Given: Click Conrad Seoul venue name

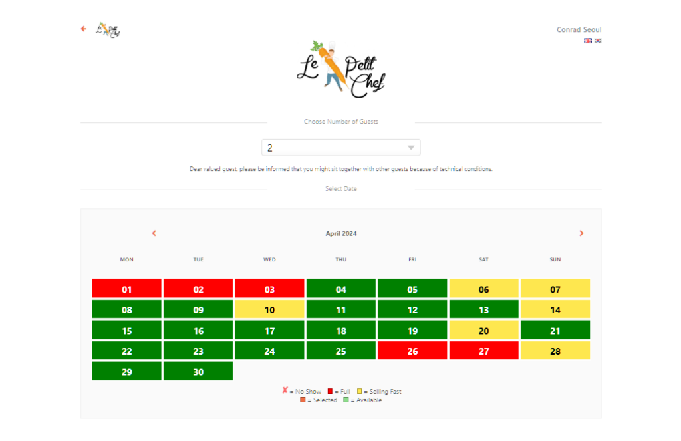Looking at the screenshot, I should pos(579,29).
